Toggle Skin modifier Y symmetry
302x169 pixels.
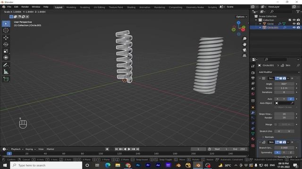tap(284, 153)
